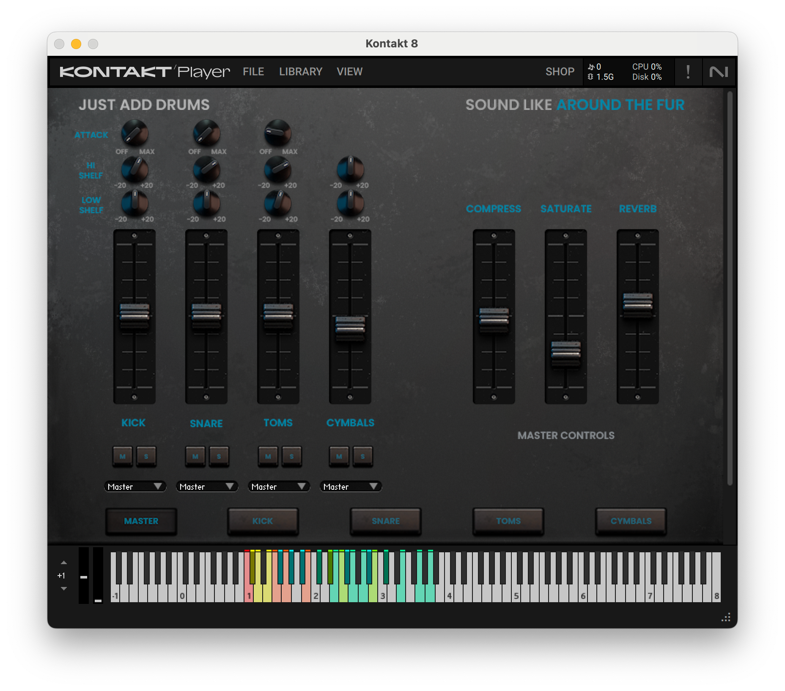The image size is (785, 691).
Task: Click the Kontakt Player logo
Action: [x=145, y=72]
